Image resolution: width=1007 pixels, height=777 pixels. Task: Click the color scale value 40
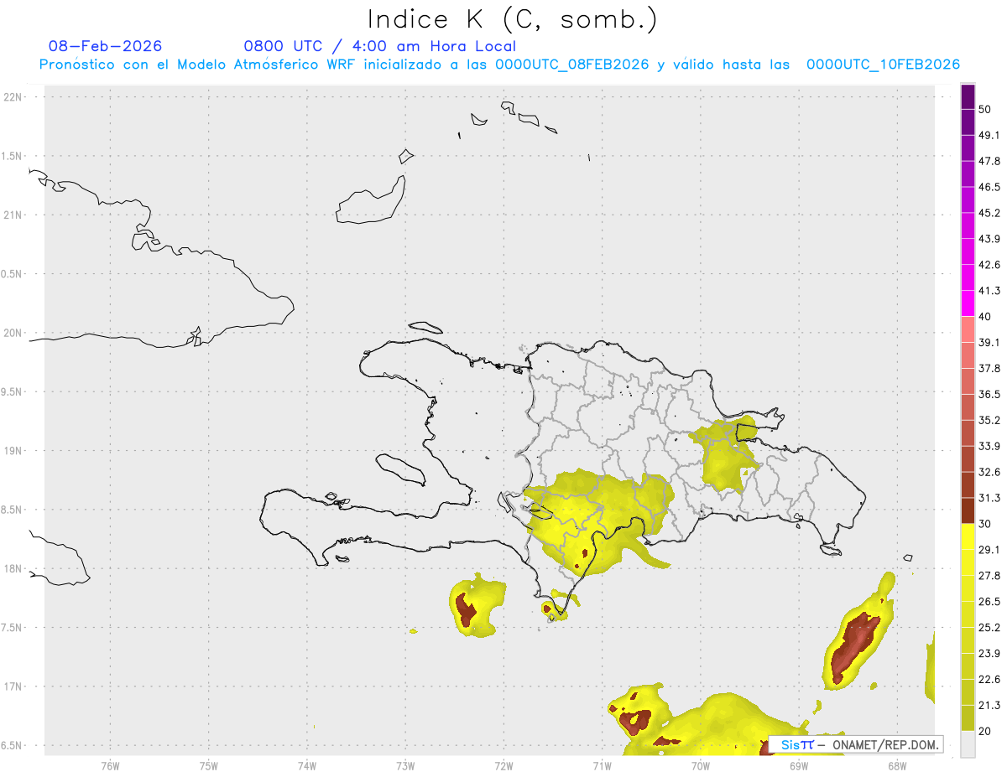[985, 317]
